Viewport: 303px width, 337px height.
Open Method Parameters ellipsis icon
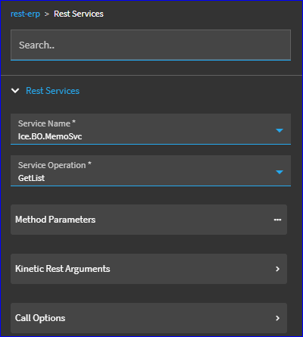point(277,220)
